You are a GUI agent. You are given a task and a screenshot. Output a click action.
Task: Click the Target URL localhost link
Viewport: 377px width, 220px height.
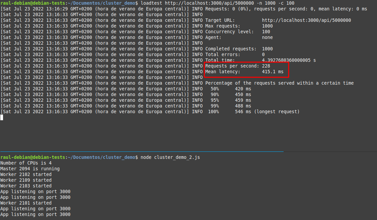pyautogui.click(x=306, y=20)
